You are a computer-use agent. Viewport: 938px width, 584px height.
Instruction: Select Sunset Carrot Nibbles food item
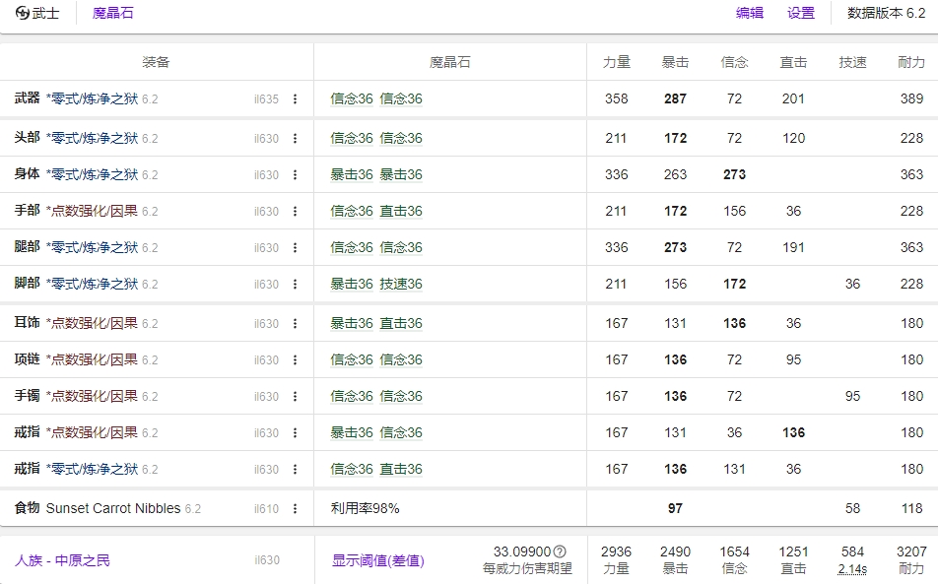click(x=113, y=509)
